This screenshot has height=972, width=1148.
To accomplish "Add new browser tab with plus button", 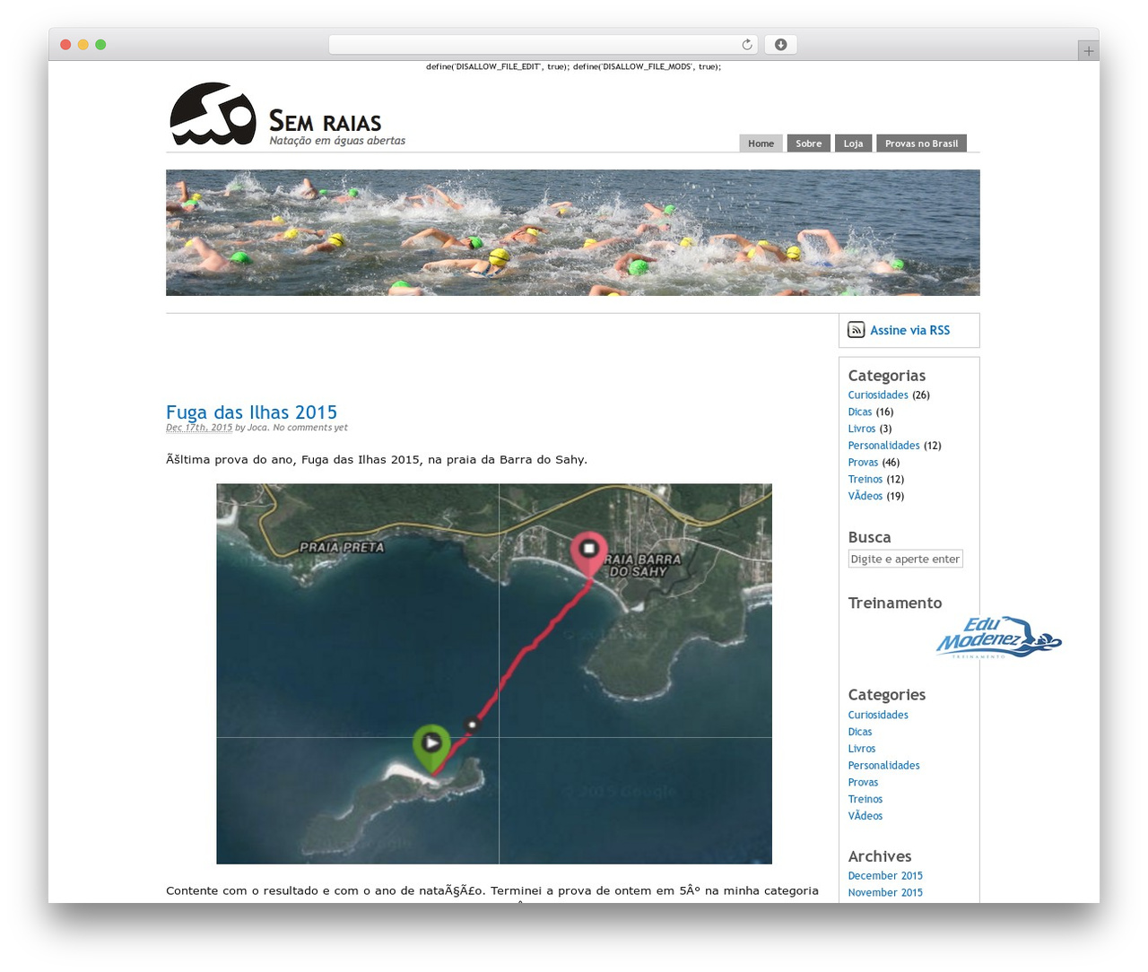I will (x=1088, y=51).
